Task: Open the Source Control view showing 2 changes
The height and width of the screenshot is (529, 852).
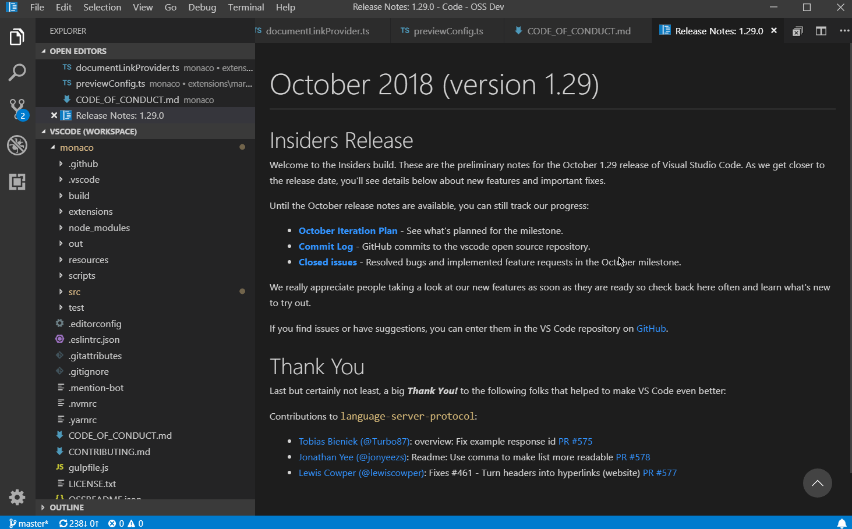Action: click(x=17, y=108)
